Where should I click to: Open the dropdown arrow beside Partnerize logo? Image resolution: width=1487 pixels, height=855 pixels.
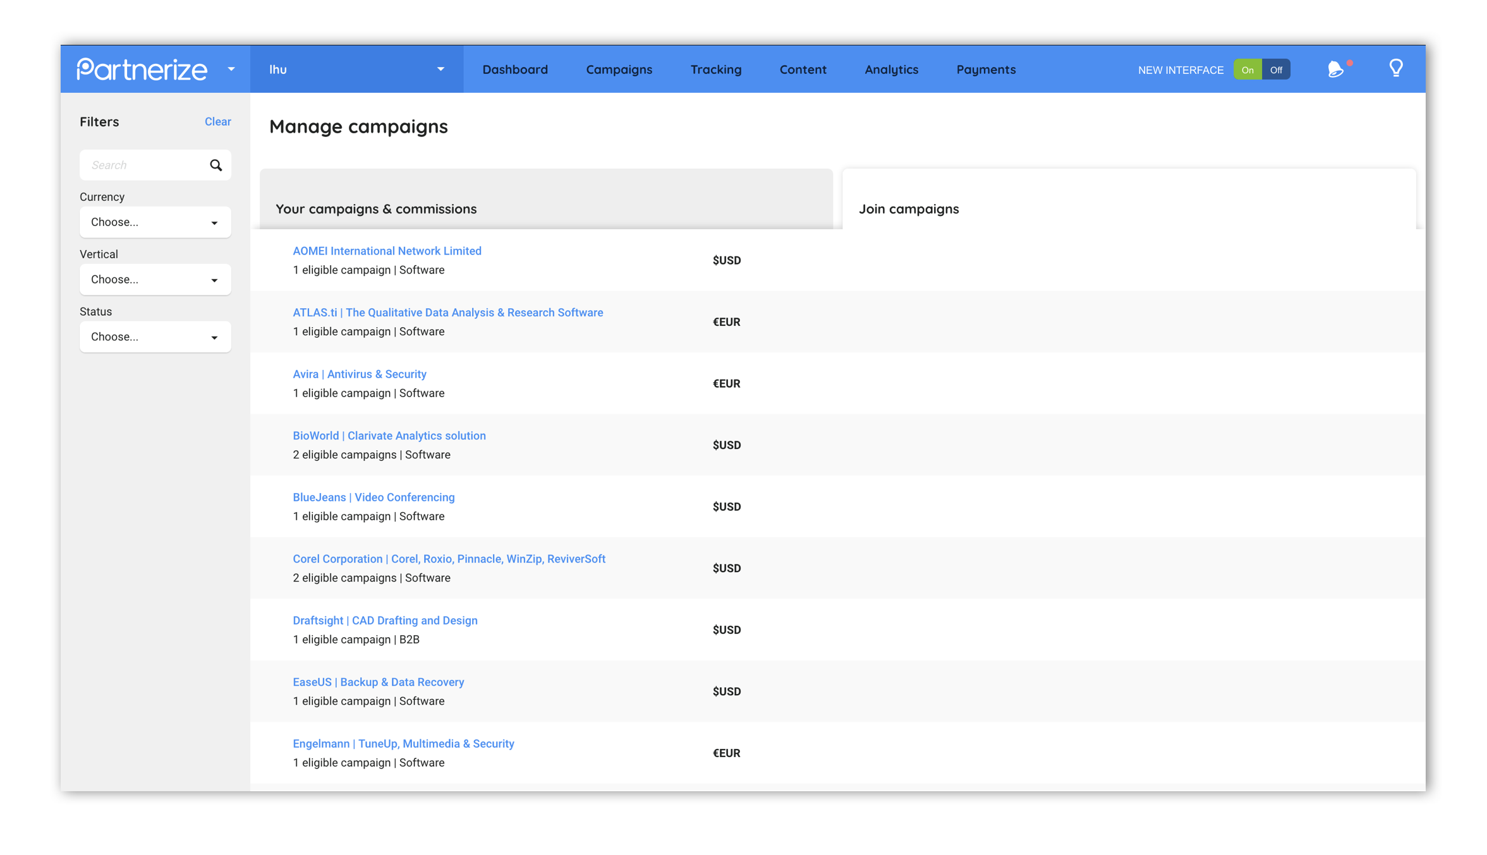(x=231, y=69)
